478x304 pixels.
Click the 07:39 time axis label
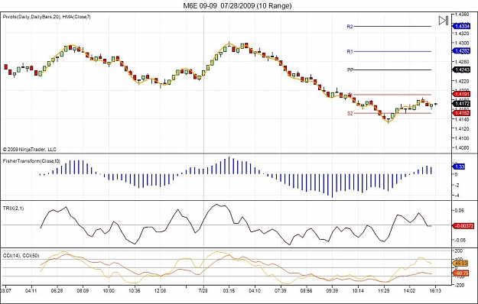coord(281,290)
